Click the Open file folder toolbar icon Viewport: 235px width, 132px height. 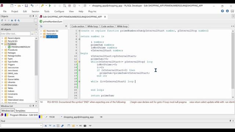19,6
